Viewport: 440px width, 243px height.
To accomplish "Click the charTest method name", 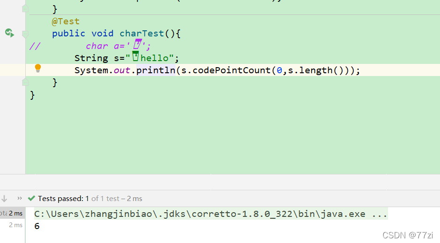I will (142, 34).
